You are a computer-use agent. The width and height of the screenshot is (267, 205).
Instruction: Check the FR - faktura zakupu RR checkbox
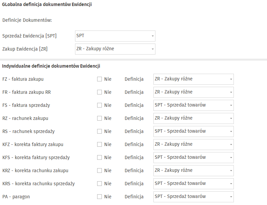pyautogui.click(x=99, y=92)
